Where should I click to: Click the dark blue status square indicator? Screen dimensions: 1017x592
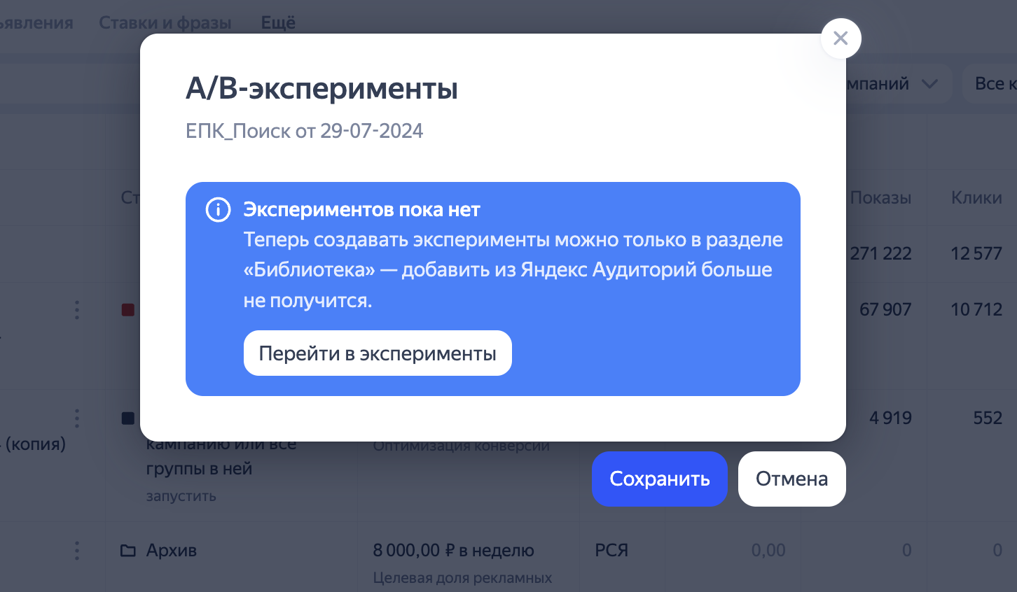point(128,418)
